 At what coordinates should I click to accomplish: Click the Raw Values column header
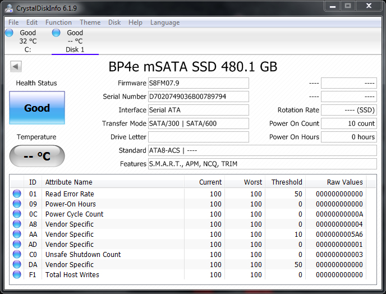[344, 182]
